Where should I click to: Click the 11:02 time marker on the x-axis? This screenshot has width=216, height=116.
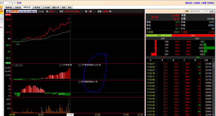(x=70, y=115)
